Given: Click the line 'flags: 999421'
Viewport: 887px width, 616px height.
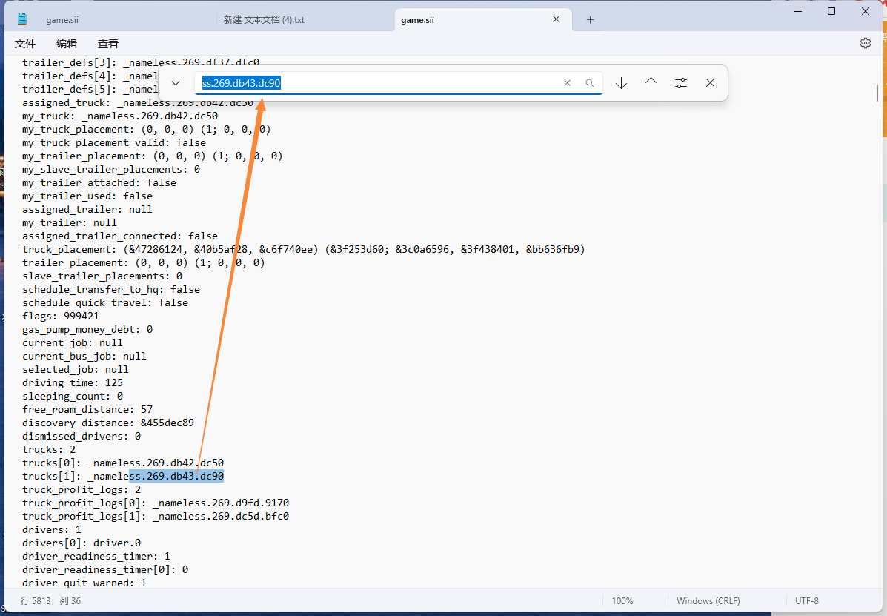Looking at the screenshot, I should pyautogui.click(x=61, y=317).
